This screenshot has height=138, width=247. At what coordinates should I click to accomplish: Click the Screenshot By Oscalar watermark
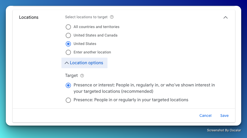(x=224, y=130)
